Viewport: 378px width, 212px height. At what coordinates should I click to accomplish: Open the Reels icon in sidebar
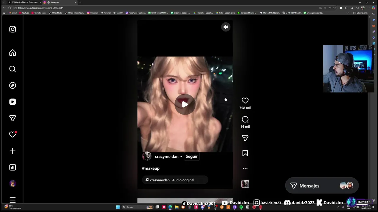[12, 102]
